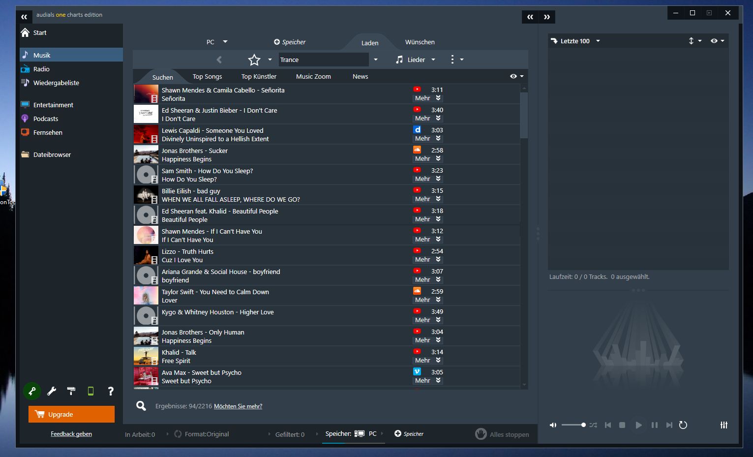Click the paint roller theme icon
753x457 pixels.
pos(71,391)
